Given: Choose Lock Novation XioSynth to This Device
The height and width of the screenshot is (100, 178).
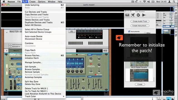Looking at the screenshot, I should [x=44, y=94].
